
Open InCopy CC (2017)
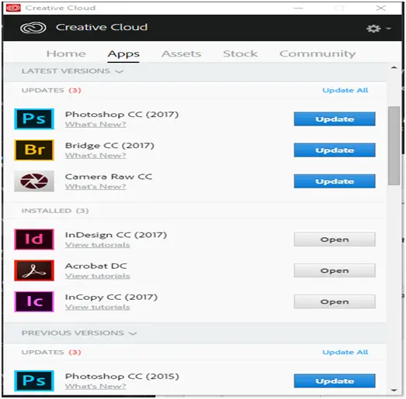335,301
